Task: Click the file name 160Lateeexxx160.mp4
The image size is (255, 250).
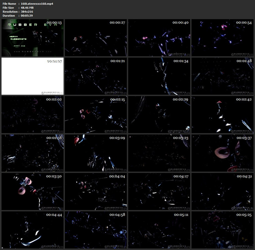Action: 37,3
